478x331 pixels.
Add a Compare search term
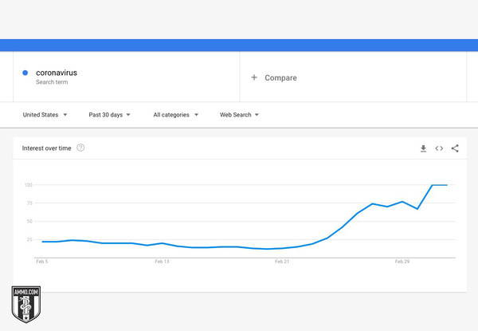tap(353, 77)
